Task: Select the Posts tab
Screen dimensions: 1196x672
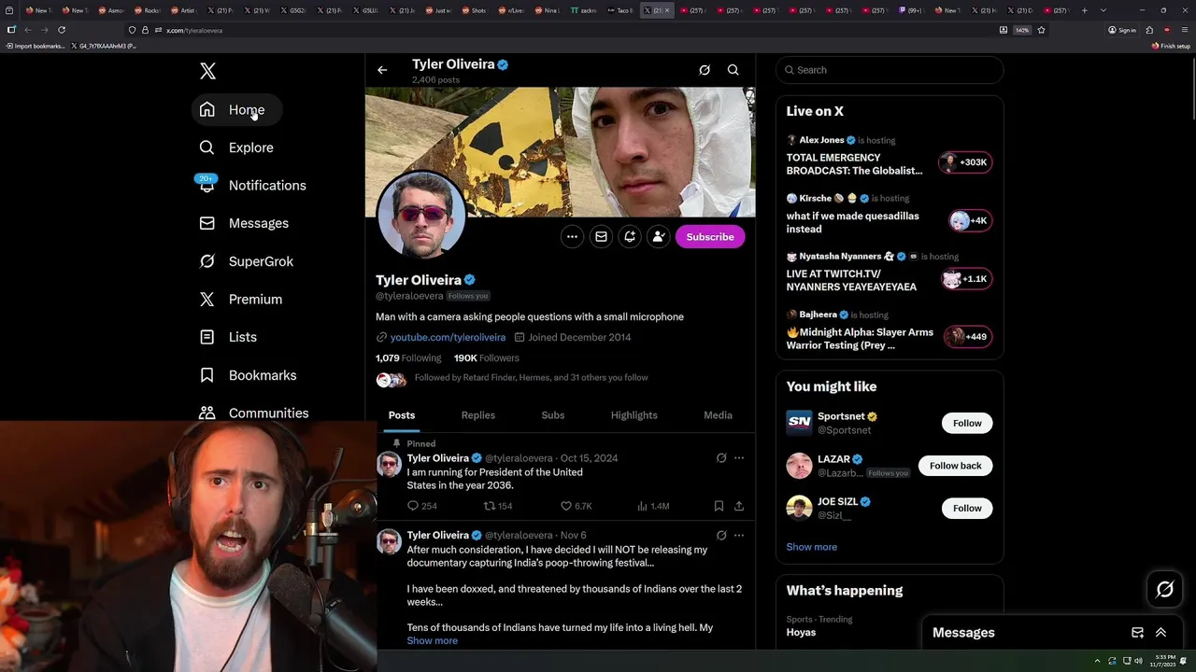Action: [x=402, y=415]
